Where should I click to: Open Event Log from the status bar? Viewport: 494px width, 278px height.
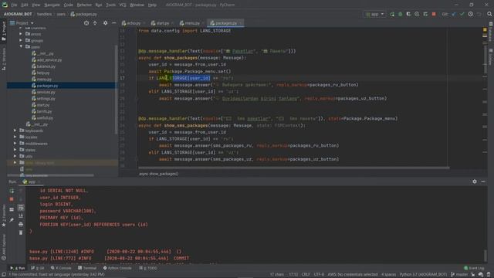[474, 268]
